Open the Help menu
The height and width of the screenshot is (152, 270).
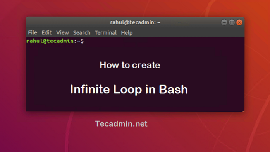tap(127, 33)
